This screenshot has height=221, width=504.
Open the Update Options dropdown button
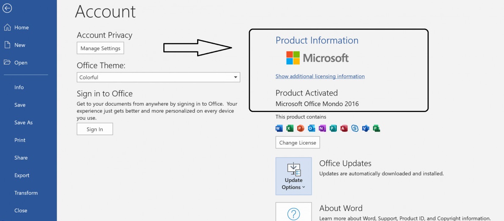293,176
